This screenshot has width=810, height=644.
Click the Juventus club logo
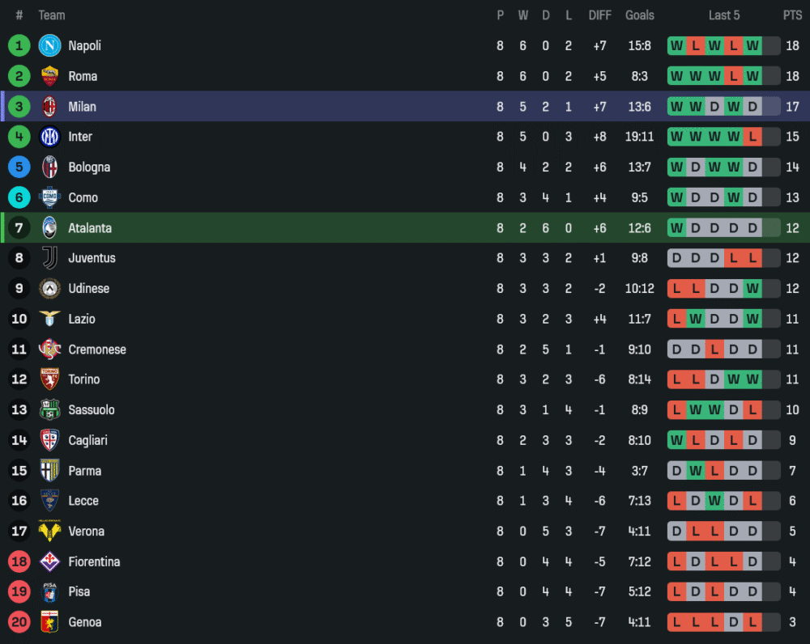50,258
